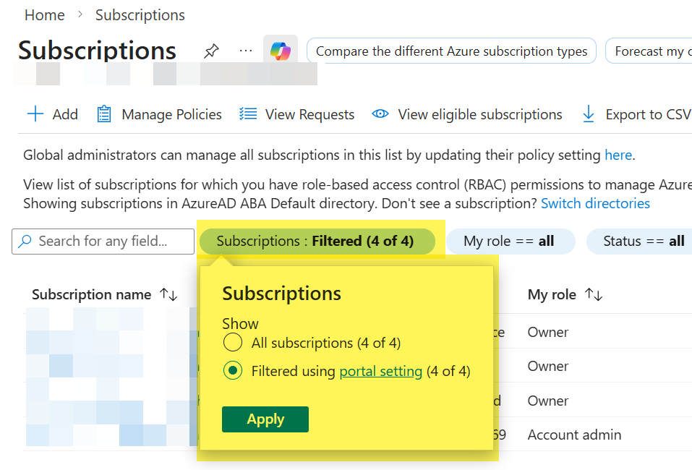This screenshot has width=692, height=470.
Task: Click Switch directories link
Action: 595,203
